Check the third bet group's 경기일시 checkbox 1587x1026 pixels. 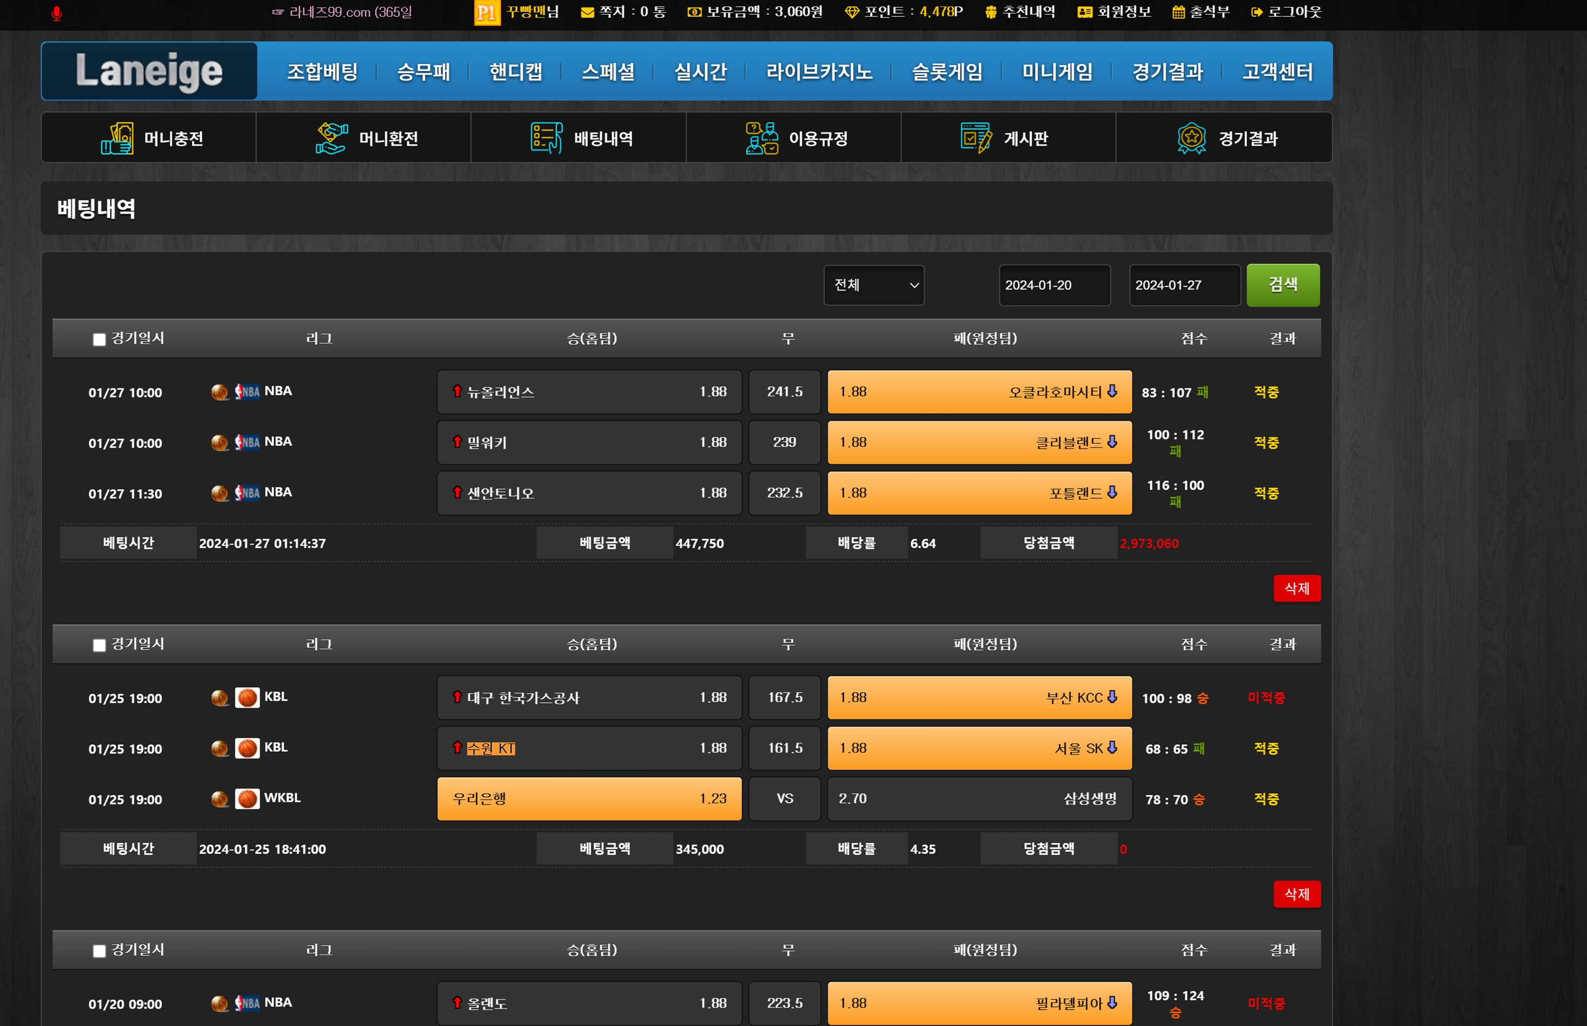(x=99, y=951)
